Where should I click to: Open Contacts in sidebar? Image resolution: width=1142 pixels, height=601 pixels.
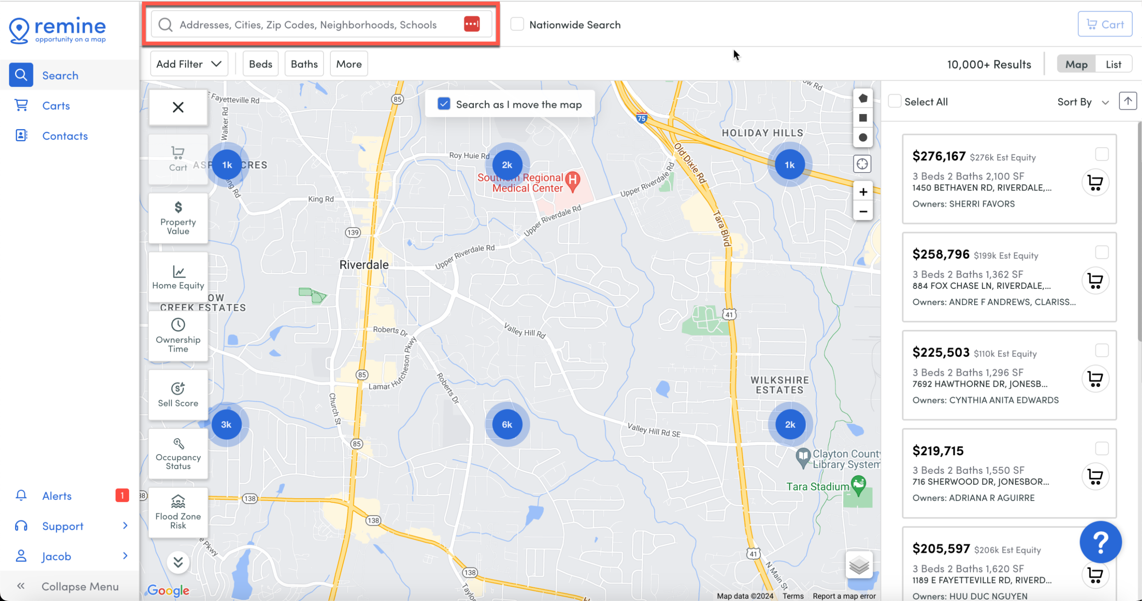click(x=70, y=136)
